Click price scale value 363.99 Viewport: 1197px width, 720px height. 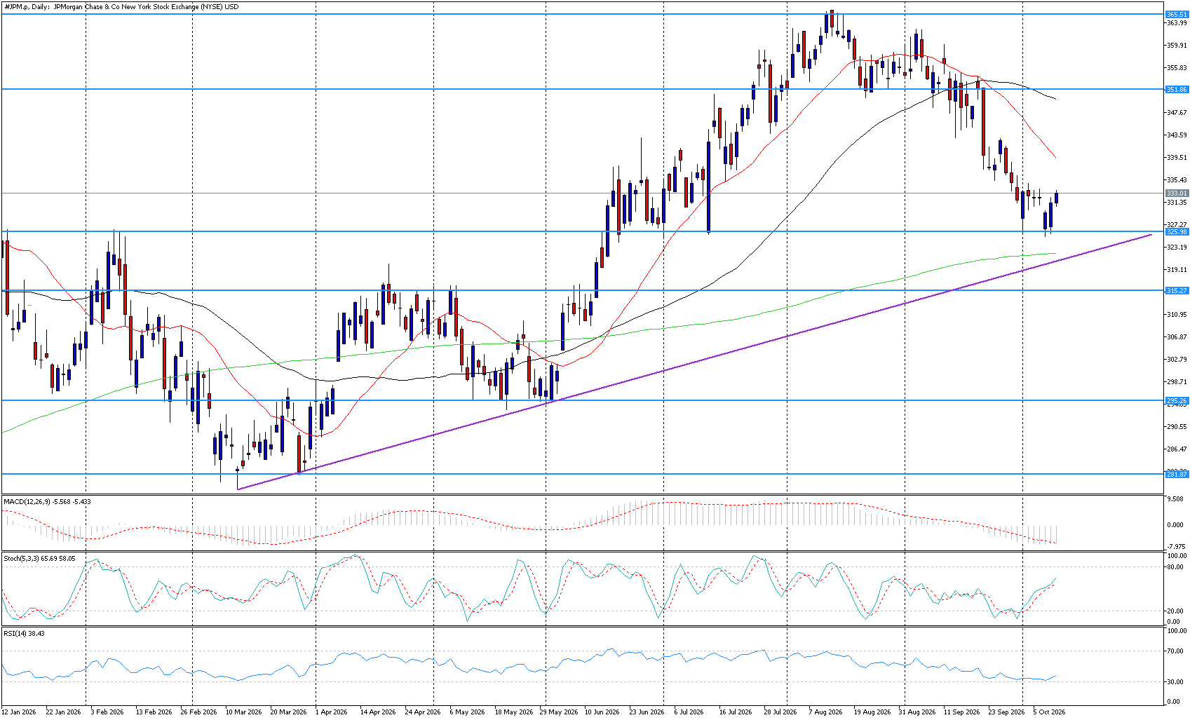point(1177,23)
